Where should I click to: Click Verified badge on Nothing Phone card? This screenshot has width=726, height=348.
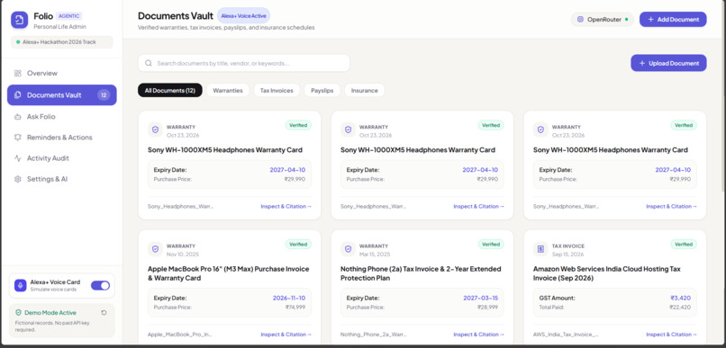[x=491, y=244]
